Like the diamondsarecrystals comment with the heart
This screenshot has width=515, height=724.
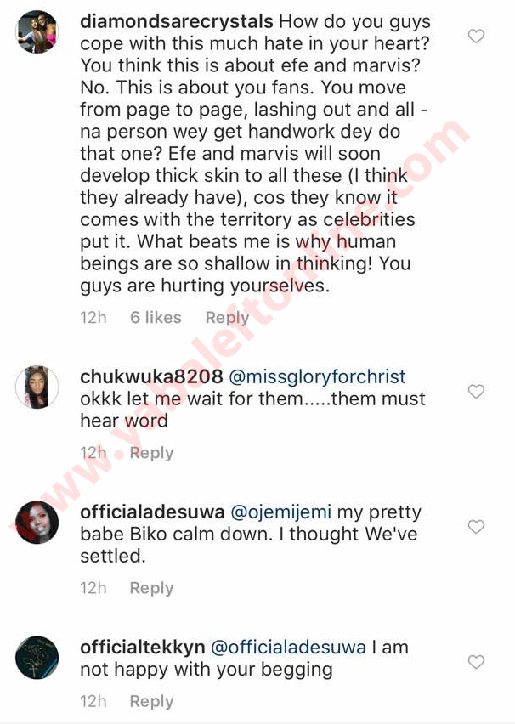click(477, 37)
